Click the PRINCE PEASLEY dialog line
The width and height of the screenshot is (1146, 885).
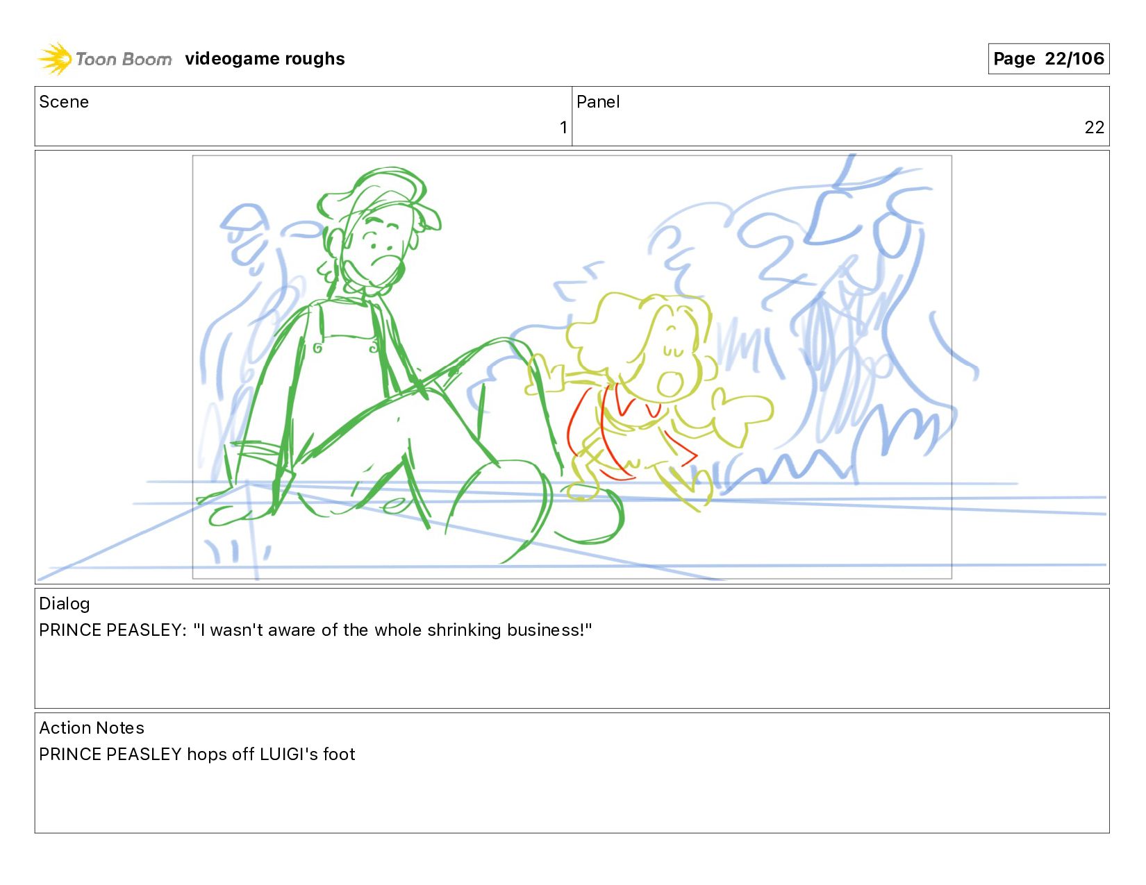(315, 630)
